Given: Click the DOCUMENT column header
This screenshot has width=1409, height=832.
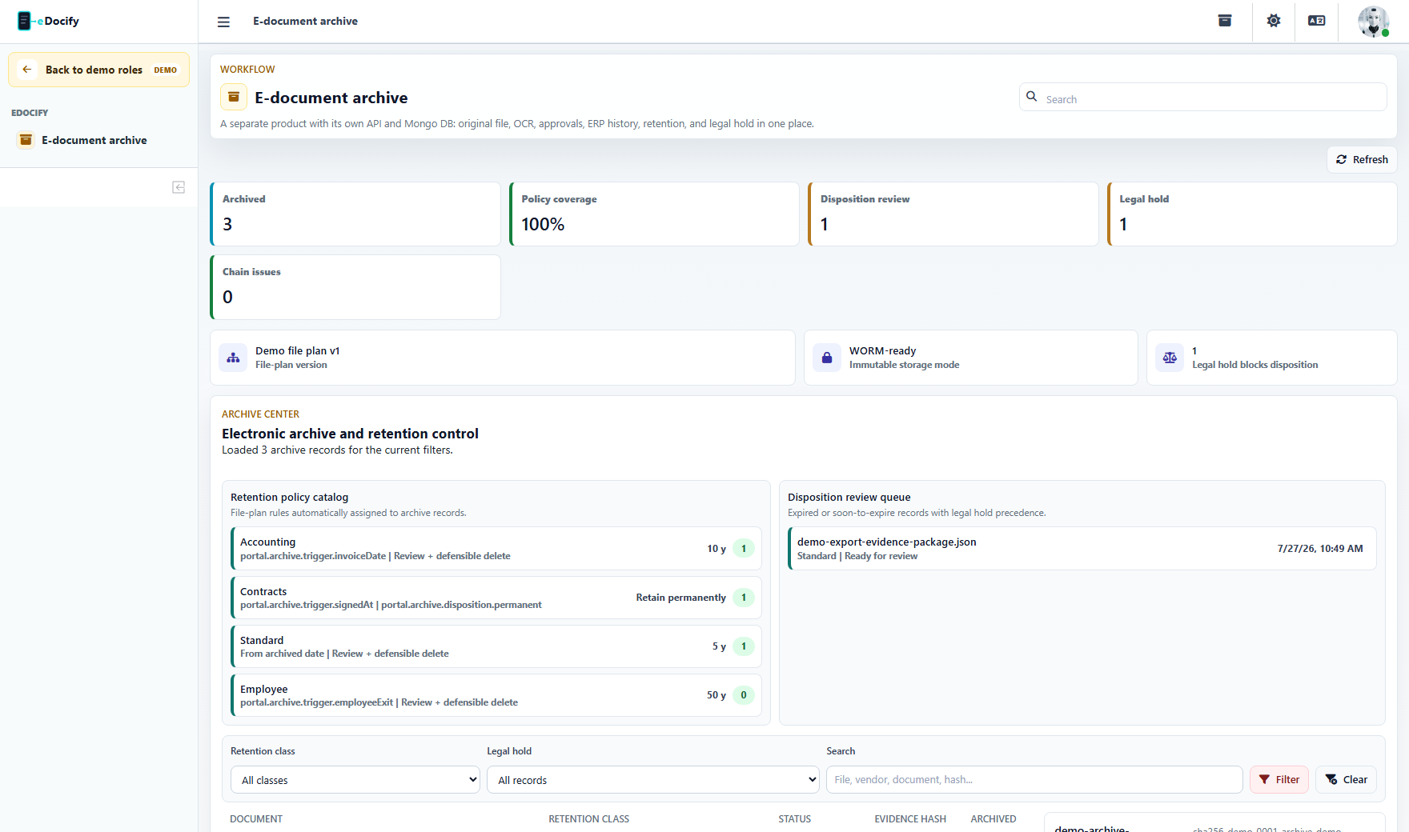Looking at the screenshot, I should tap(256, 819).
